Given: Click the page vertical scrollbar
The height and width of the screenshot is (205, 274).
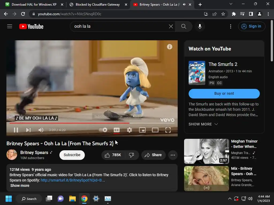Looking at the screenshot, I should pyautogui.click(x=272, y=41).
